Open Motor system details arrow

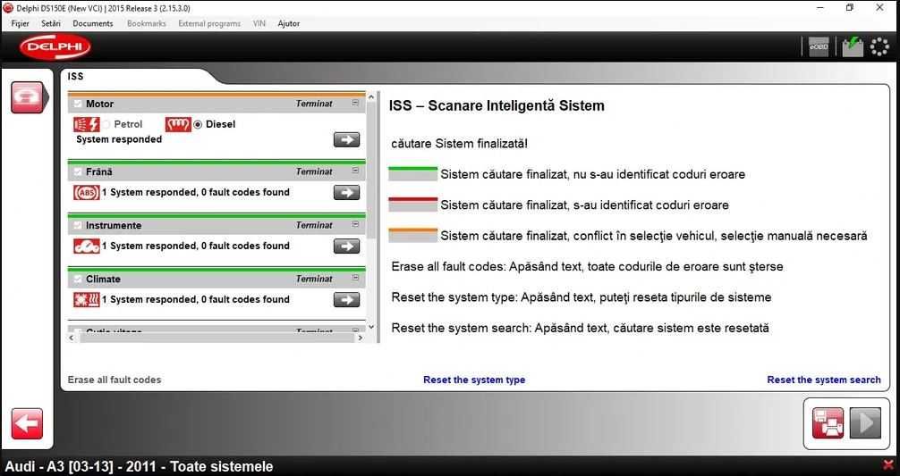[x=347, y=140]
